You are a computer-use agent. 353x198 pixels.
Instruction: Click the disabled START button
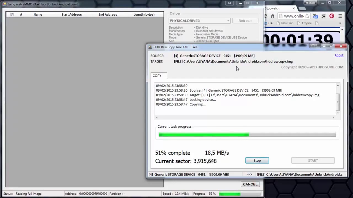313,160
